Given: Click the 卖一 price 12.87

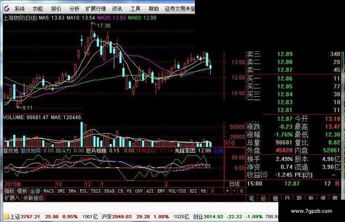Looking at the screenshot, I should pos(285,70).
